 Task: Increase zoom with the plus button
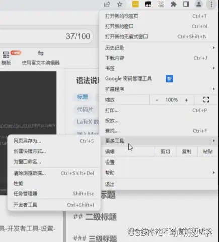186,100
